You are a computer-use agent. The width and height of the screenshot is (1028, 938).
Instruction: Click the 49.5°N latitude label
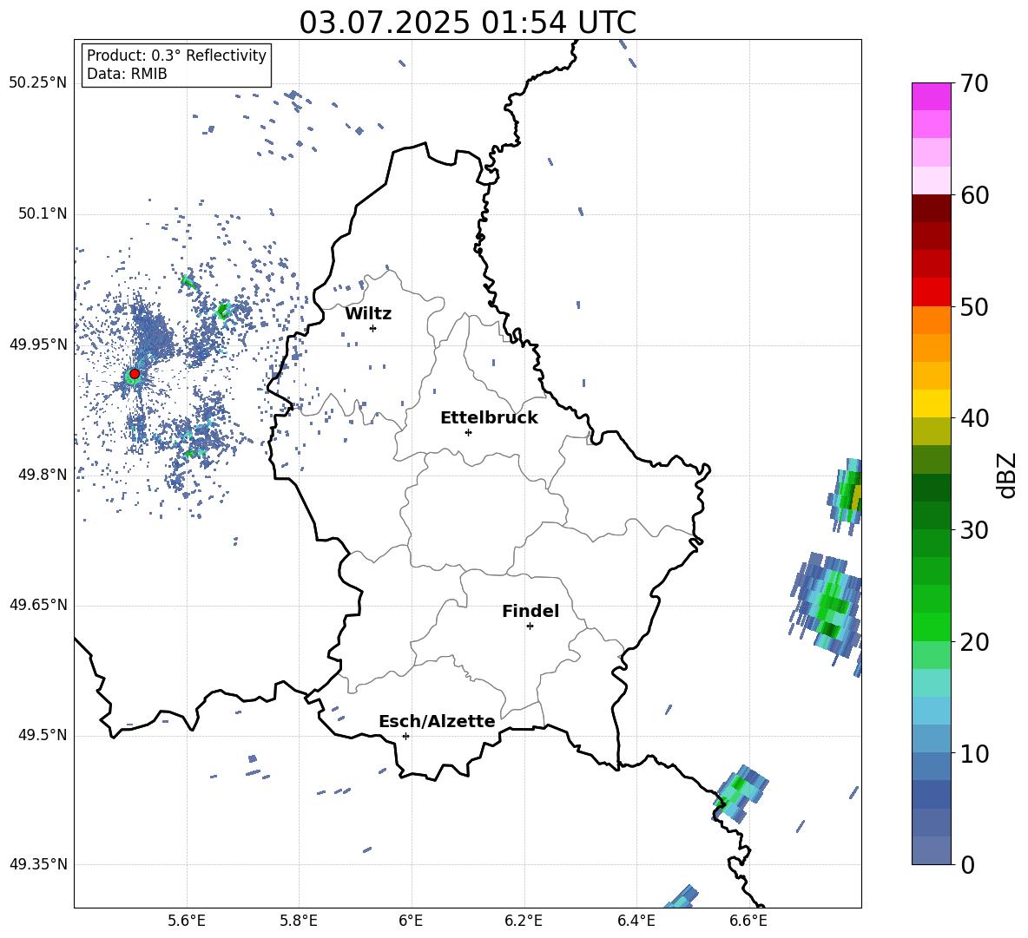tap(42, 735)
